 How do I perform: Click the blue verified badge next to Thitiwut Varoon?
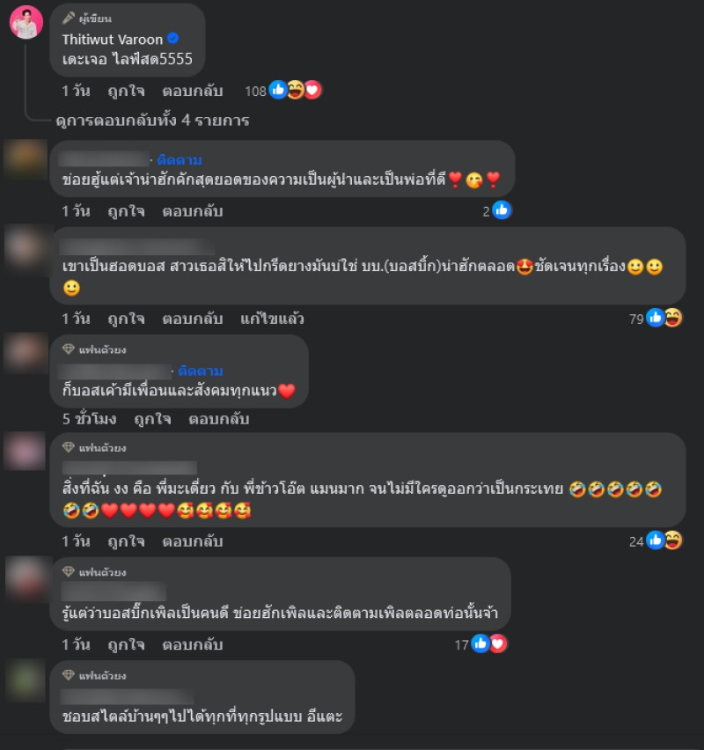point(173,38)
